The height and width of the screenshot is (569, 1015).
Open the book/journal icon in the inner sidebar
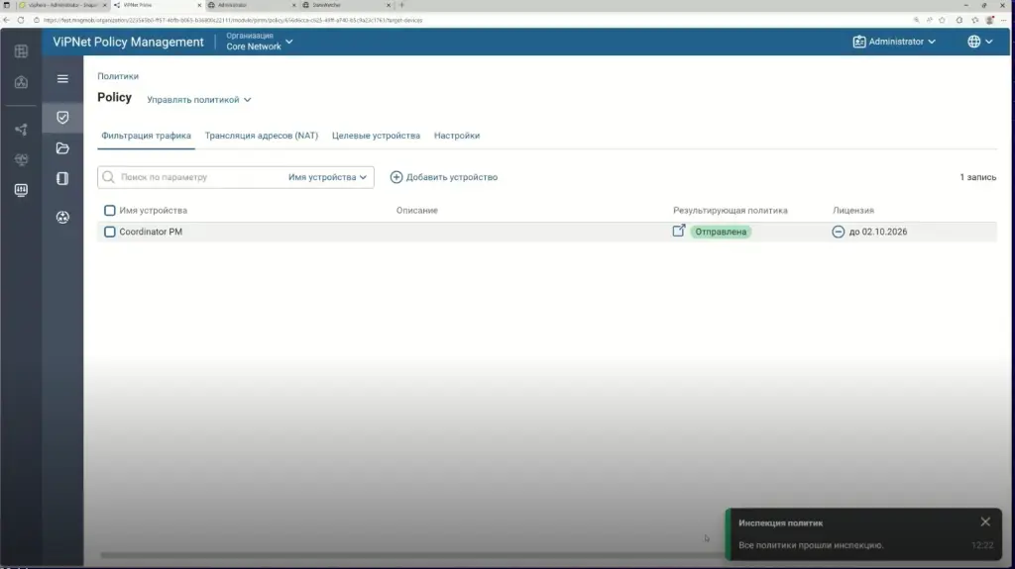click(62, 178)
